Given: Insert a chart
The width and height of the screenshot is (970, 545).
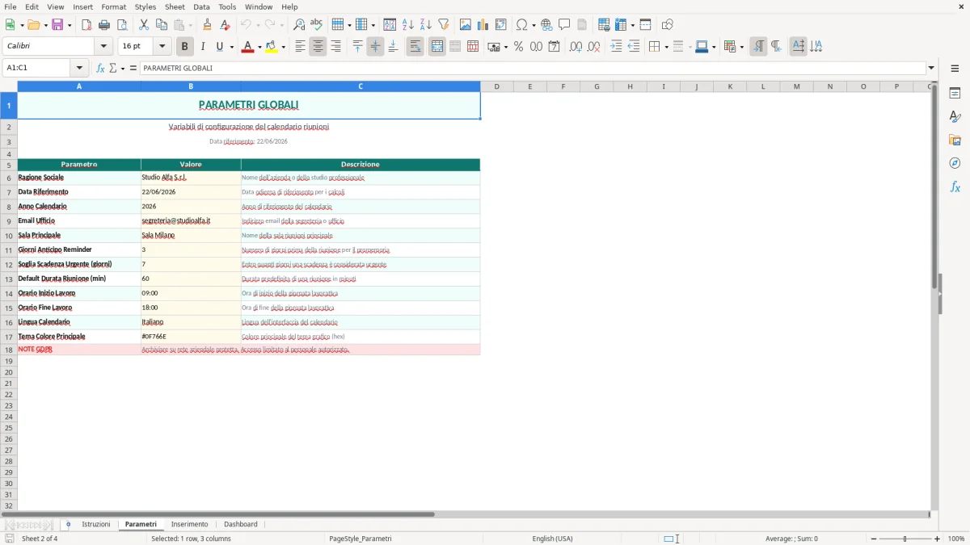Looking at the screenshot, I should click(x=483, y=25).
